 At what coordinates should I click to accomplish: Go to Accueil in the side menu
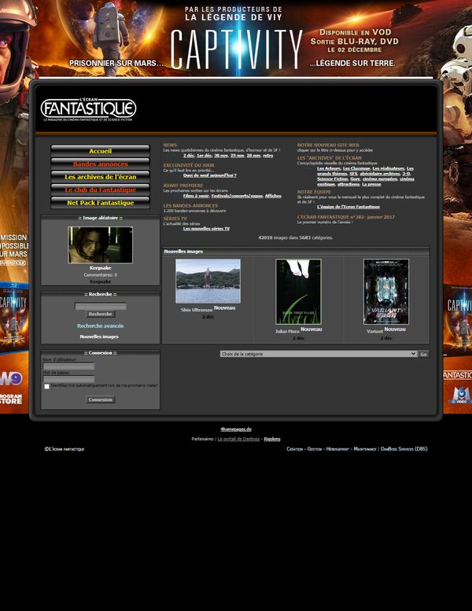100,151
